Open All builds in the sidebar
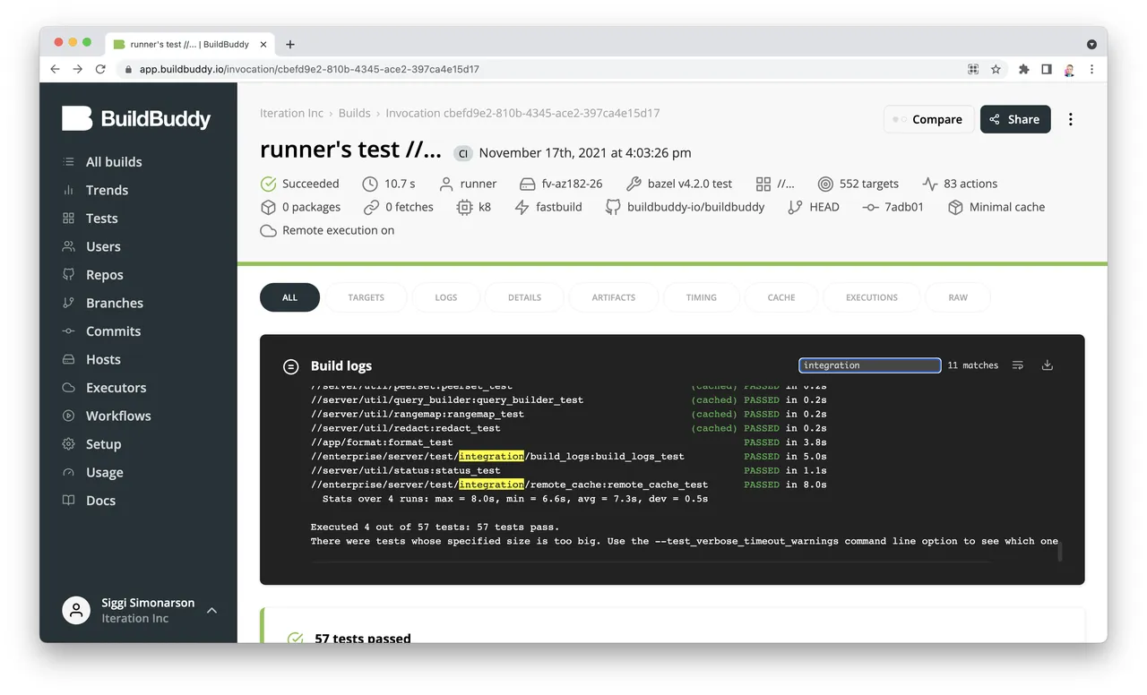Image resolution: width=1147 pixels, height=695 pixels. click(113, 162)
